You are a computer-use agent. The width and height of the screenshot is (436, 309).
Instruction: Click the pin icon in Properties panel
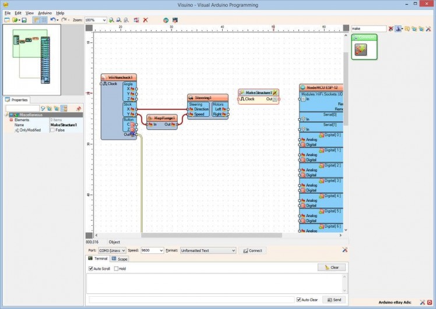(78, 108)
